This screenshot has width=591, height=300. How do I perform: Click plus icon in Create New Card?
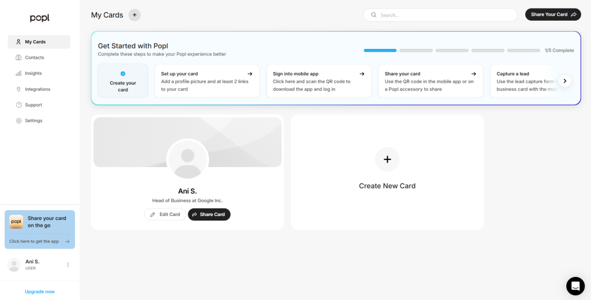(x=387, y=160)
